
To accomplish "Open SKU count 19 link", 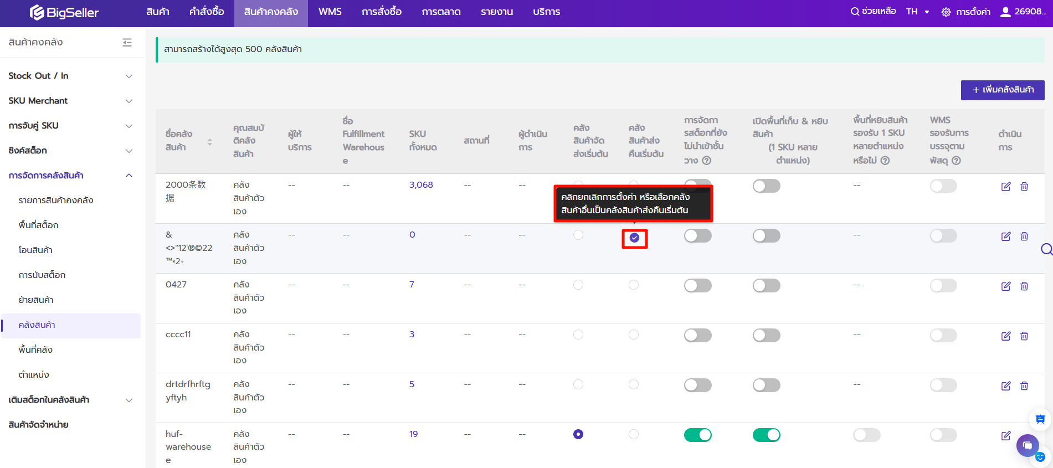I will pyautogui.click(x=414, y=434).
